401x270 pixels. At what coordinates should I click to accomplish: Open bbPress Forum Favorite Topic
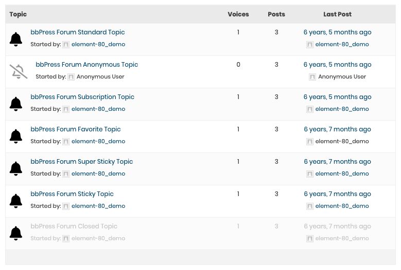click(x=76, y=129)
